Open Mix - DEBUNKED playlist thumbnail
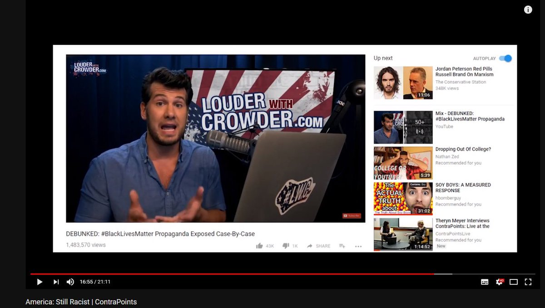The height and width of the screenshot is (308, 545). (x=403, y=127)
